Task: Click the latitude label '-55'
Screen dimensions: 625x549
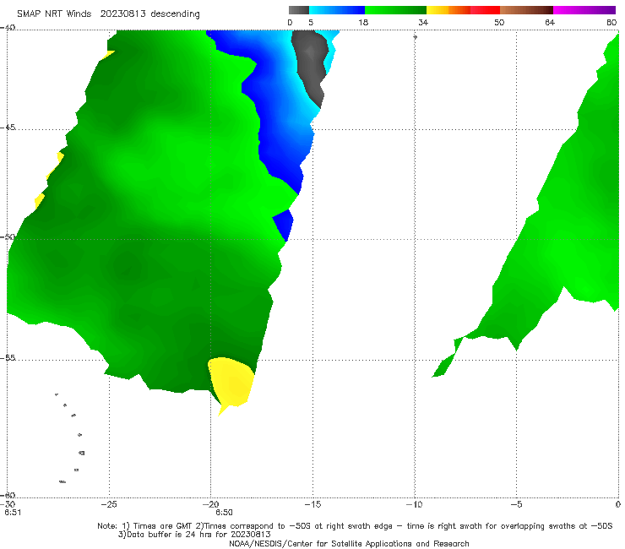Action: [8, 358]
